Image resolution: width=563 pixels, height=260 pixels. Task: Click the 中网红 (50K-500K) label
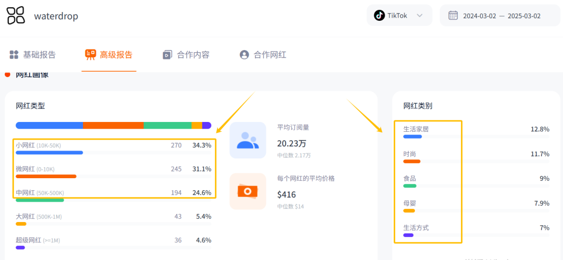(x=40, y=193)
